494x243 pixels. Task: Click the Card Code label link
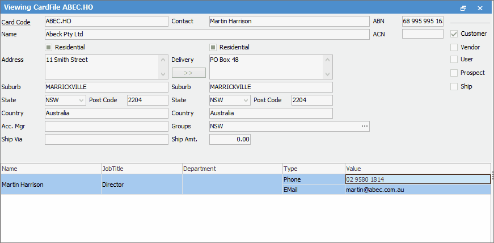[x=16, y=22]
